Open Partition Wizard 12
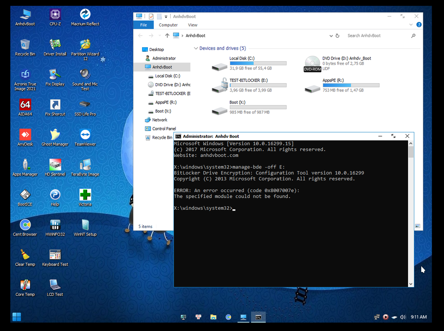 85,50
